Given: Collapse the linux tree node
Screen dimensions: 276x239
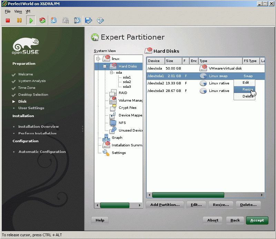Looking at the screenshot, I should tap(98, 59).
